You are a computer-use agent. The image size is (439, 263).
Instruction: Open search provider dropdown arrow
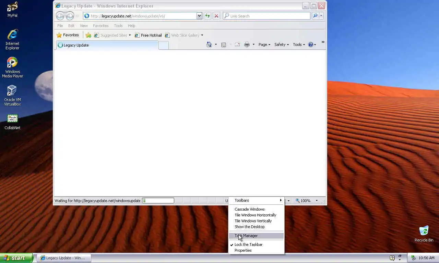(321, 16)
